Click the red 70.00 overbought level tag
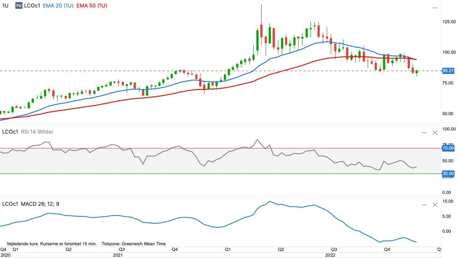Screen dimensions: 458x258 click(448, 148)
